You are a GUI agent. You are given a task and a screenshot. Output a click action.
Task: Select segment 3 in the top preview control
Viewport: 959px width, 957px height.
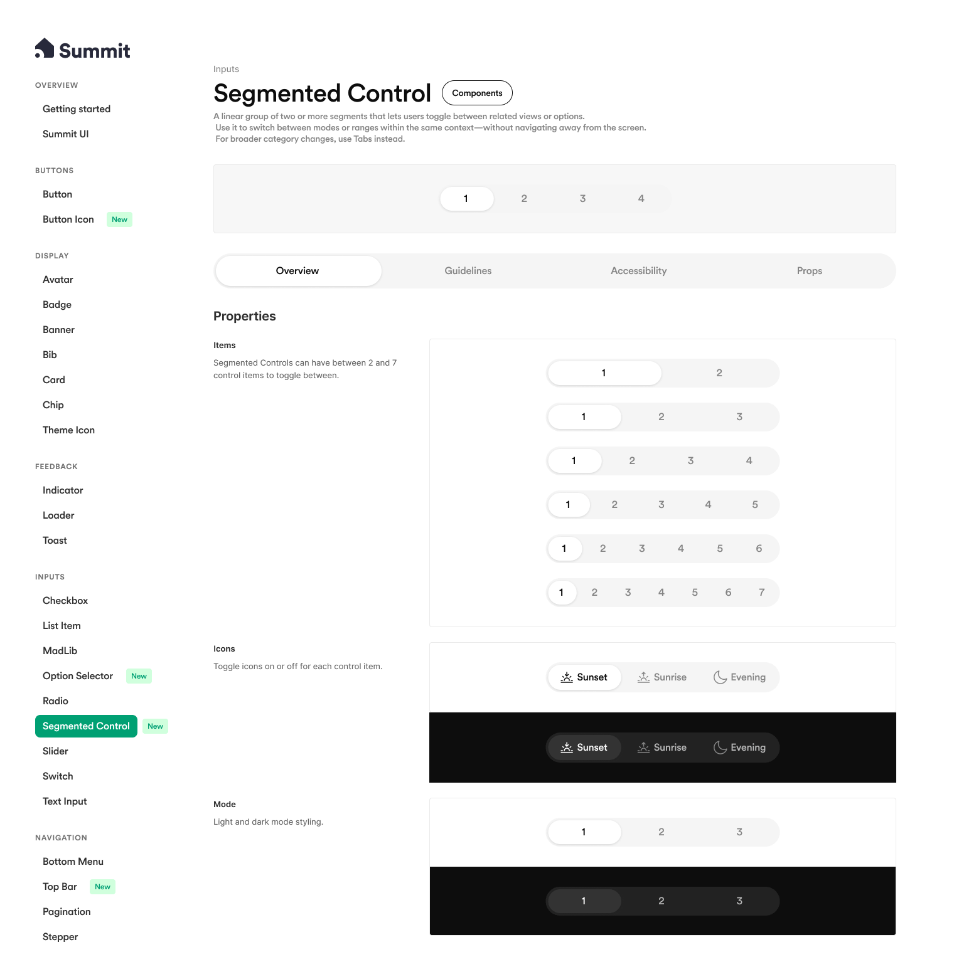pyautogui.click(x=582, y=199)
